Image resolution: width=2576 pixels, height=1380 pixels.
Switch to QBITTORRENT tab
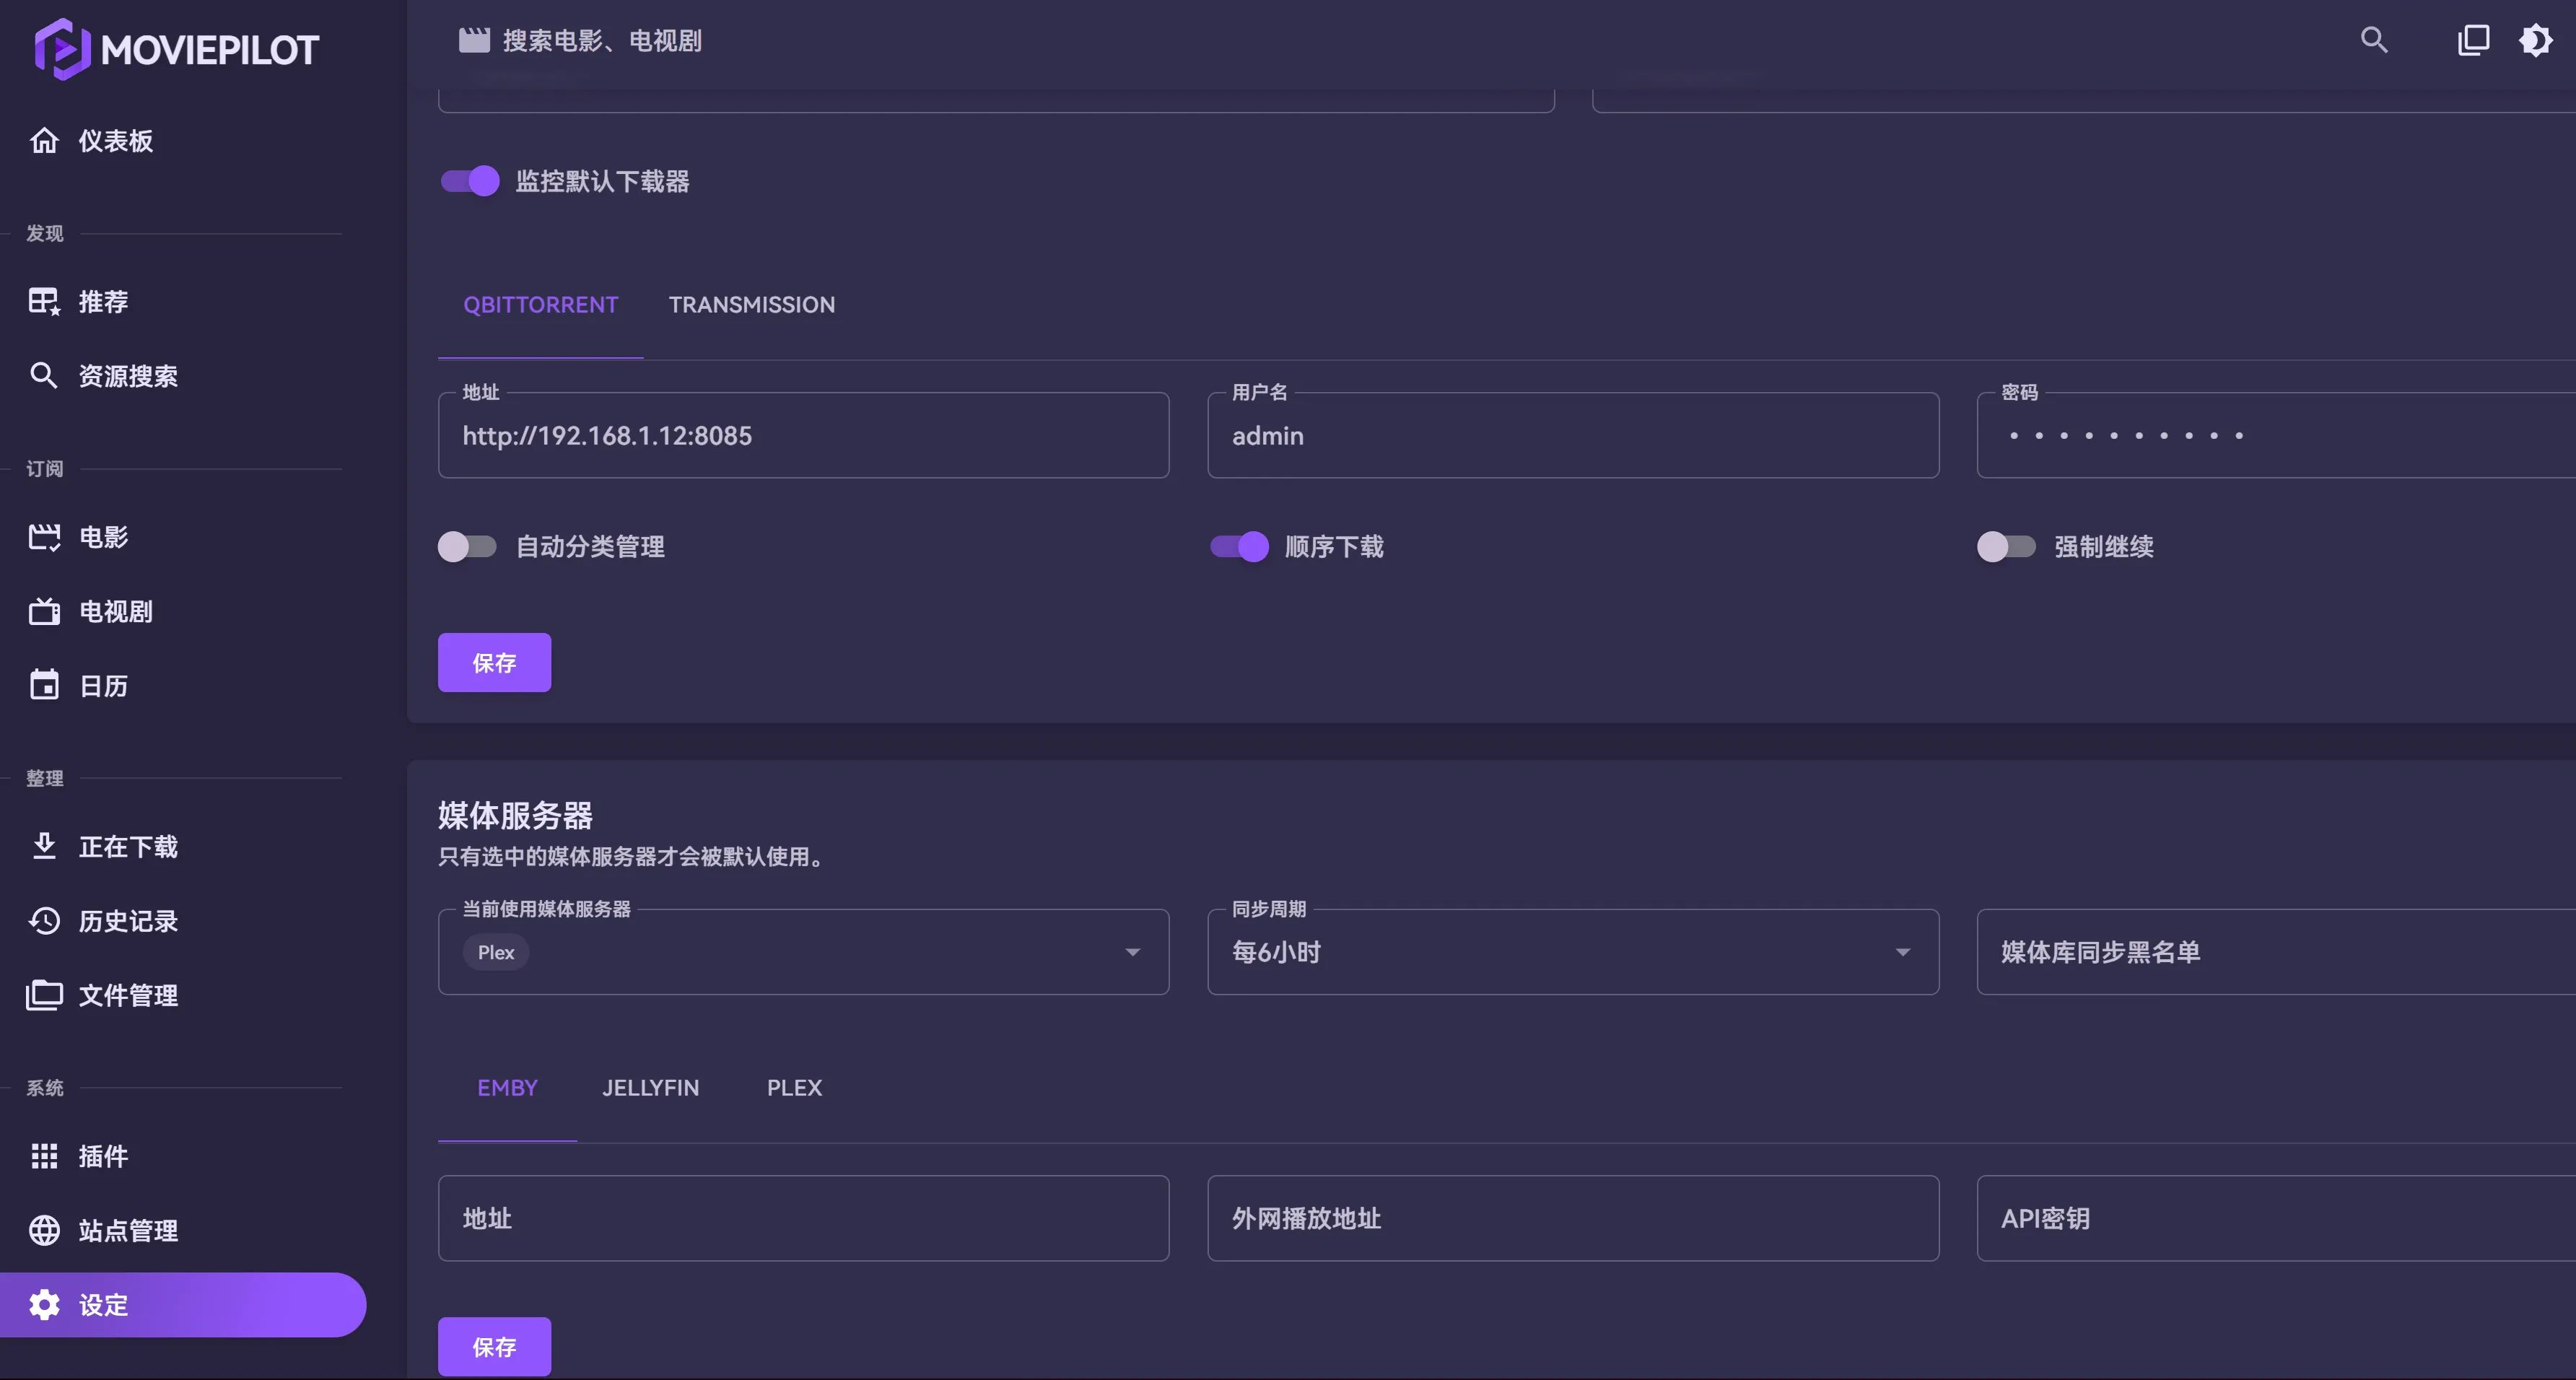pyautogui.click(x=541, y=305)
